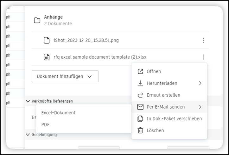Image resolution: width=229 pixels, height=155 pixels.
Task: Click the Anhänge folder icon
Action: [x=37, y=20]
